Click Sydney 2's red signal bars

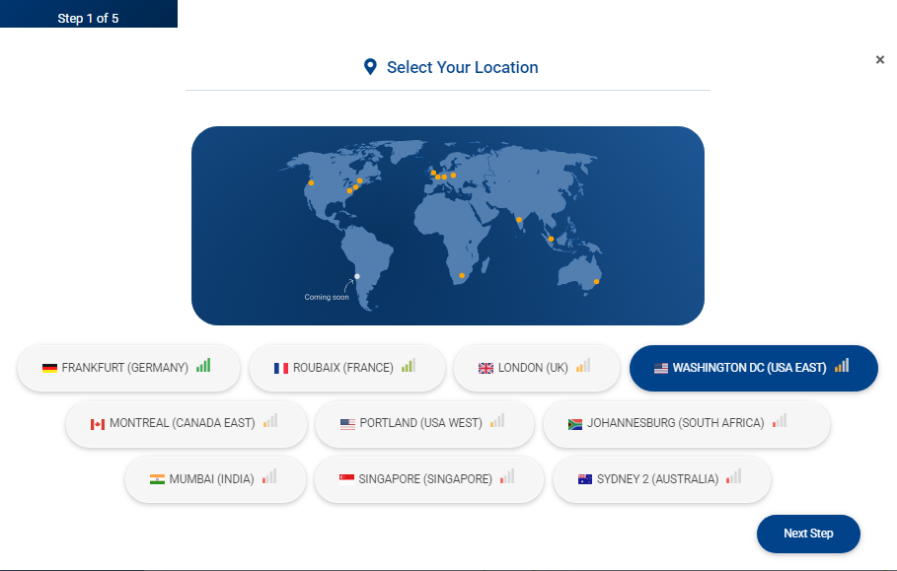733,476
